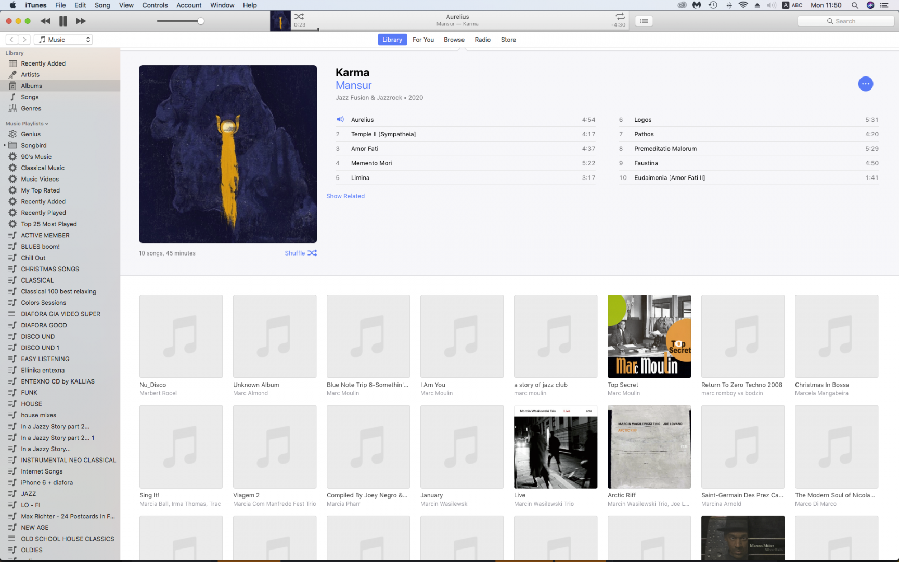This screenshot has width=899, height=562.
Task: Skip to the next track
Action: pos(81,21)
